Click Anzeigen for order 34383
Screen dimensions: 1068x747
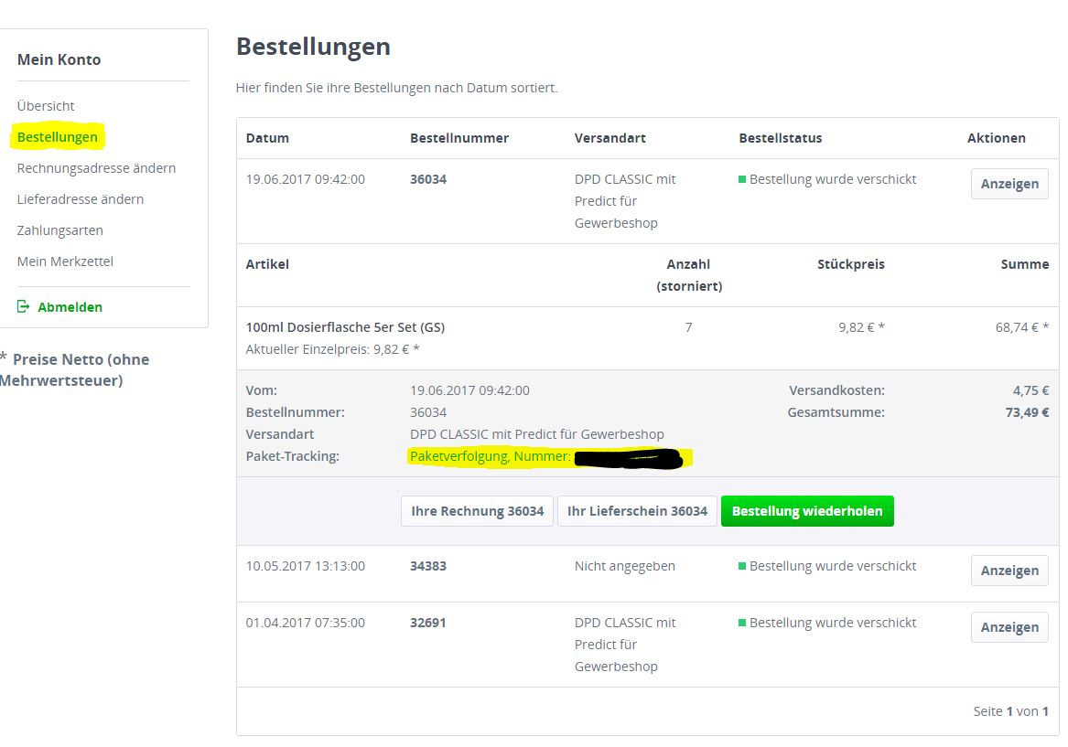click(1009, 571)
